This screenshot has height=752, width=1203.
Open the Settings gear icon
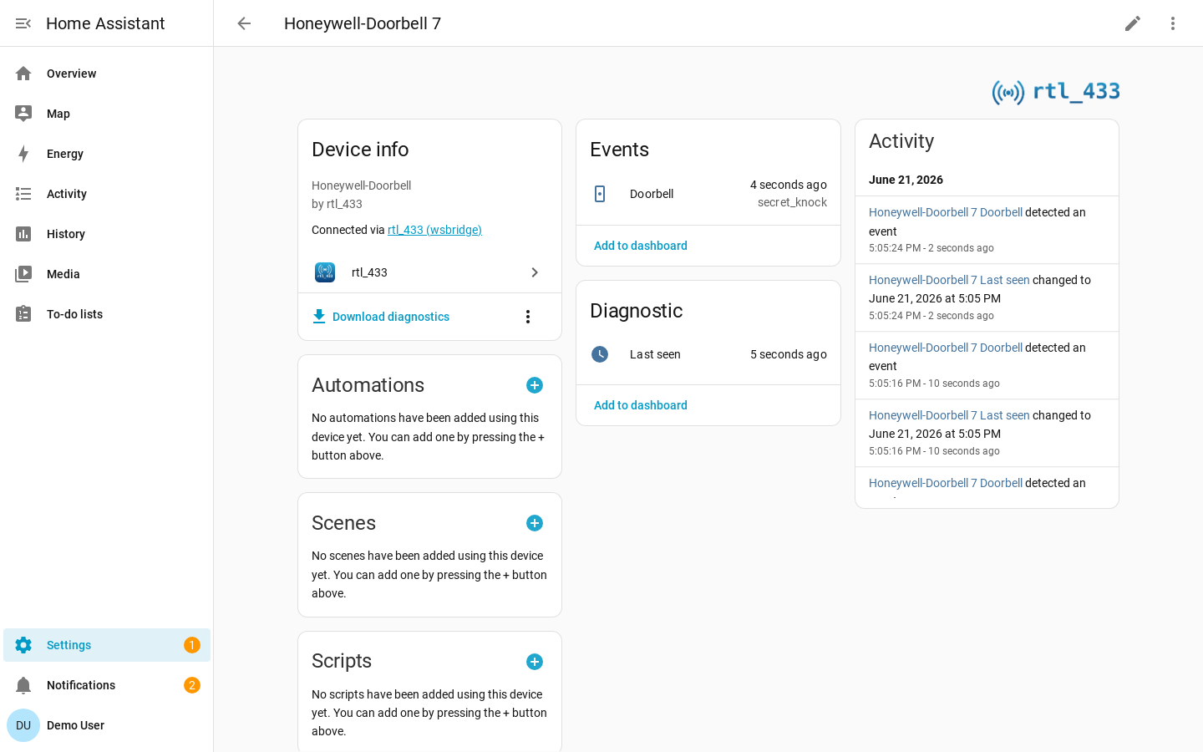pyautogui.click(x=23, y=645)
